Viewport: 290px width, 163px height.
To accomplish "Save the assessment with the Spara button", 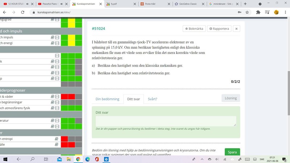I will [x=232, y=152].
